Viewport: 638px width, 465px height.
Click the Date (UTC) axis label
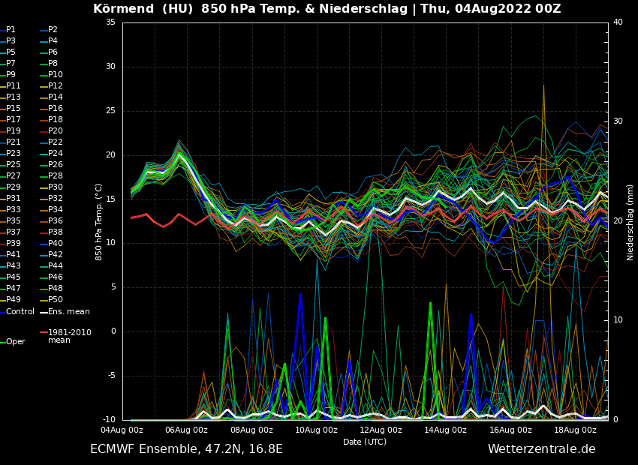coord(365,442)
